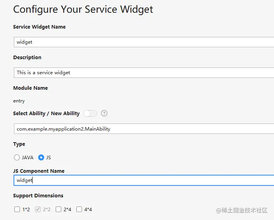The width and height of the screenshot is (274, 220).
Task: Click the Support Dimensions label
Action: coord(38,195)
